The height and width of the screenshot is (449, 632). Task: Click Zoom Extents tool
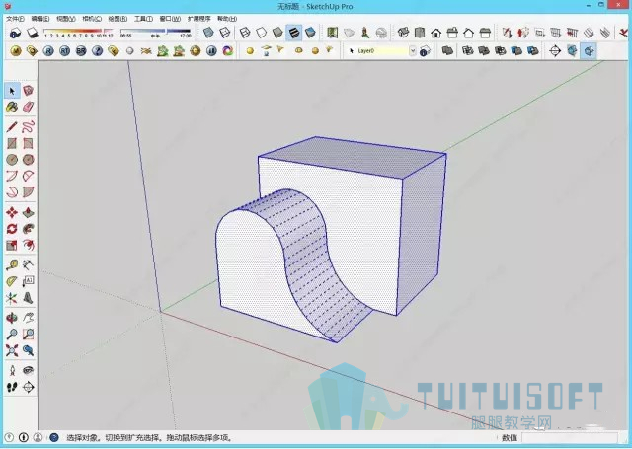tap(12, 350)
